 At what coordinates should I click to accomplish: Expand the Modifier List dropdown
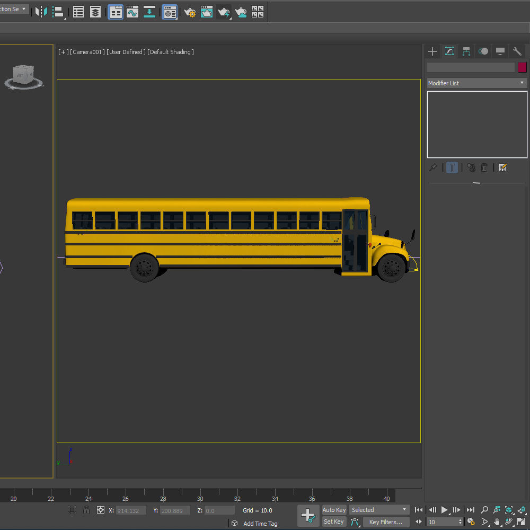(x=476, y=83)
